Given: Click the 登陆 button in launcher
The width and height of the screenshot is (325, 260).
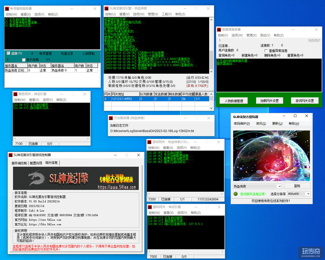Looking at the screenshot, I should (x=297, y=186).
